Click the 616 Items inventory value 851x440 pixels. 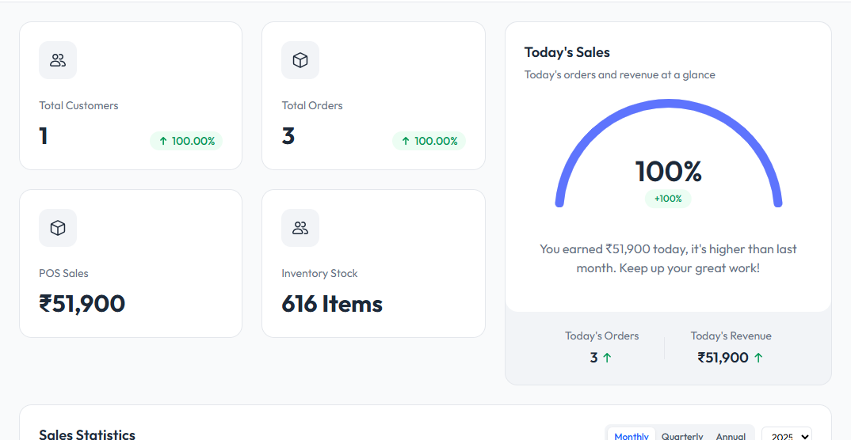(332, 304)
